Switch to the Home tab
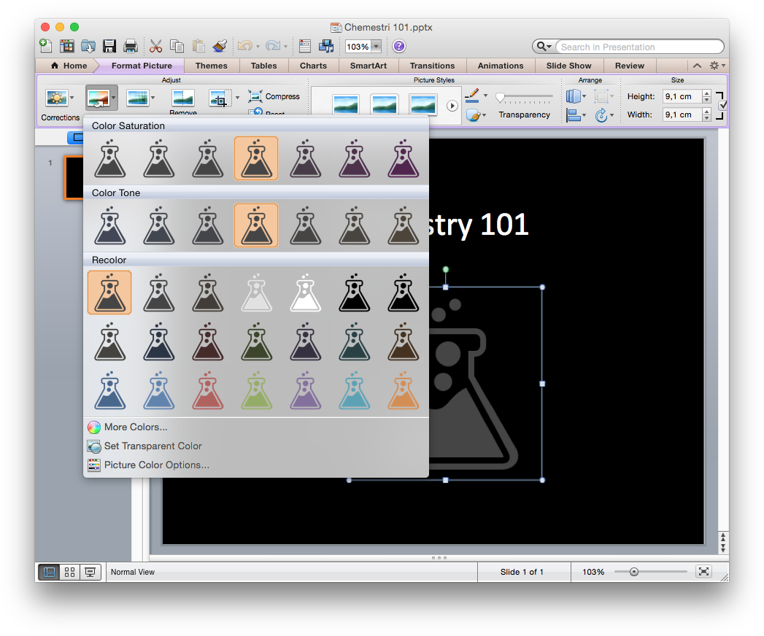764x636 pixels. [69, 66]
